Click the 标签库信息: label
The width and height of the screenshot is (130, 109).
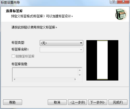[20, 64]
